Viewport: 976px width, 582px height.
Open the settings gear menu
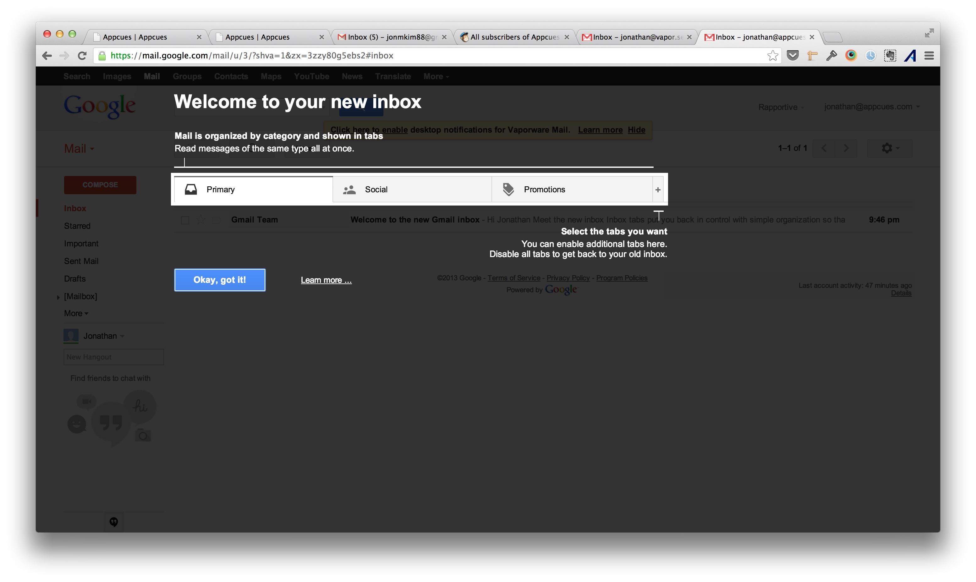[x=889, y=148]
